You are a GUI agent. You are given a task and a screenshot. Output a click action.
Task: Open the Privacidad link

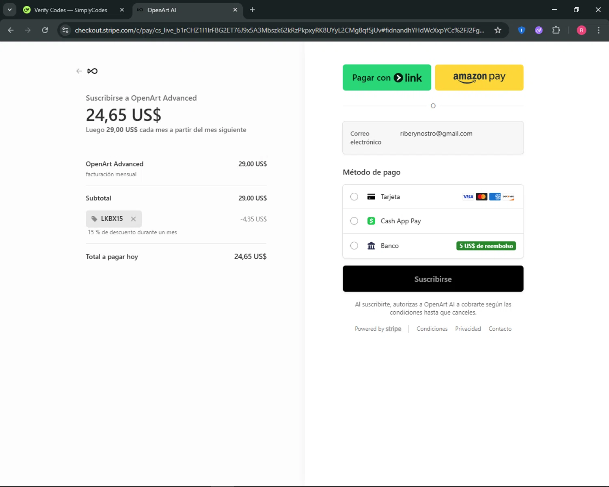click(x=468, y=329)
